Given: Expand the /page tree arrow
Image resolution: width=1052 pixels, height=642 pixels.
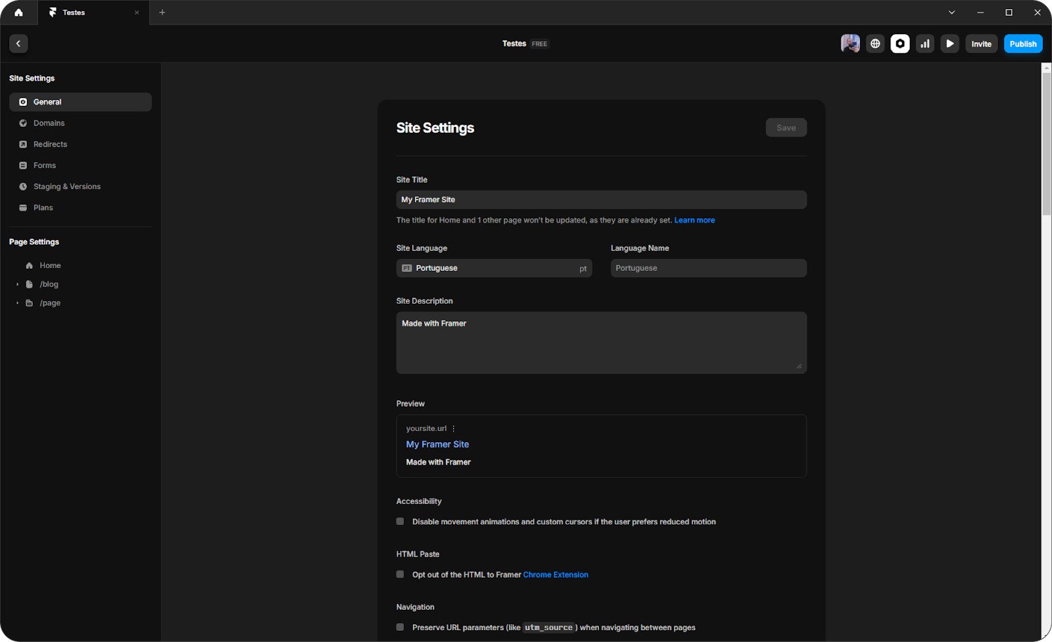Looking at the screenshot, I should [x=17, y=303].
